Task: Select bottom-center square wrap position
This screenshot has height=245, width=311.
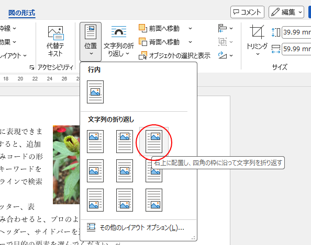Action: (125, 200)
